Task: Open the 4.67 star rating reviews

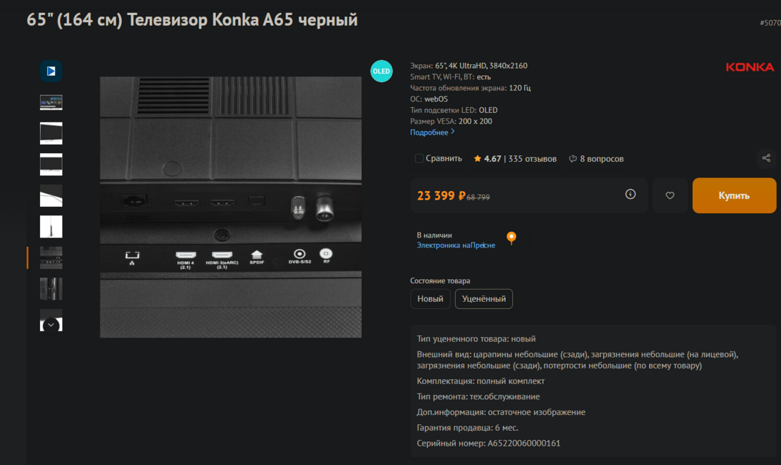Action: pos(514,159)
